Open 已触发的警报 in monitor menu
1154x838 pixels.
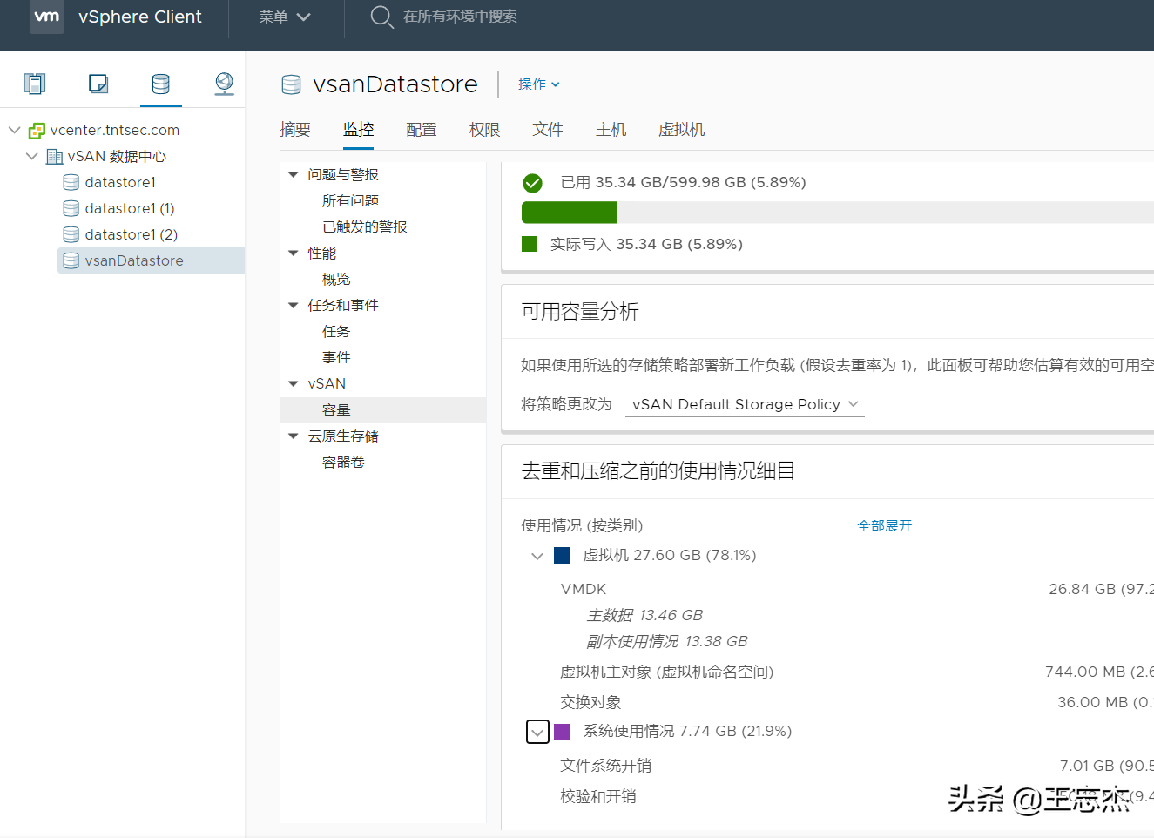(x=365, y=227)
